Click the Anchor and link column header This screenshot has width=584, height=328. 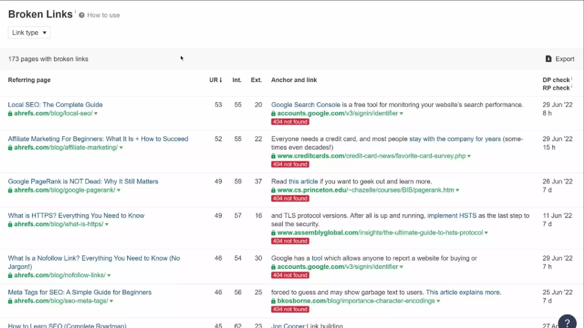[294, 80]
